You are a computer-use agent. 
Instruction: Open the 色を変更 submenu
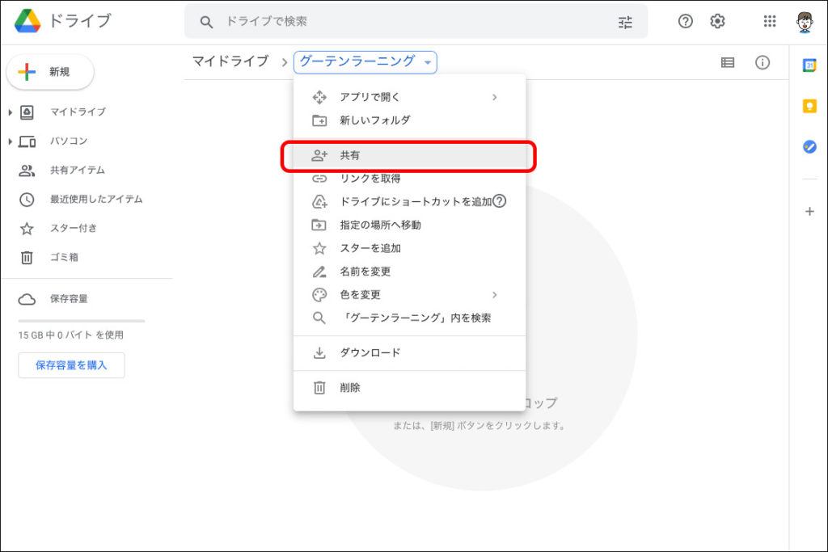coord(408,295)
